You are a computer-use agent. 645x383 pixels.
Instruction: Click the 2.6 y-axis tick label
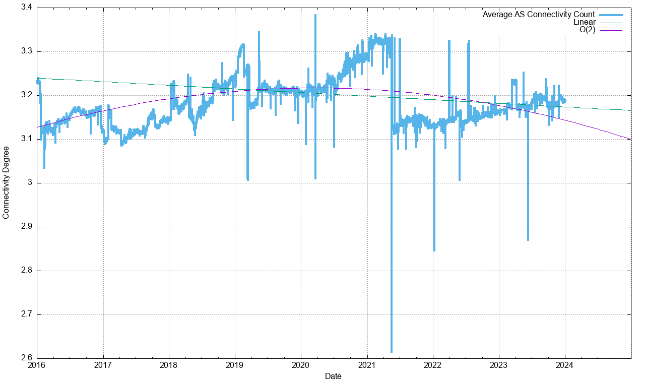27,358
